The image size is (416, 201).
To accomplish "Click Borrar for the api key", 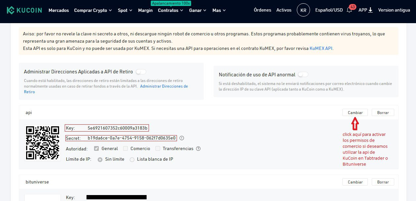I will (383, 113).
